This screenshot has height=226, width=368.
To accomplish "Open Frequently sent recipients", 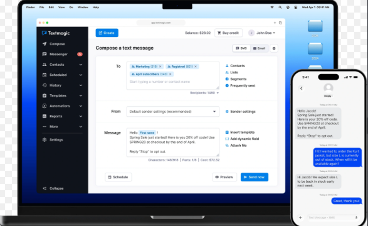I will 240,85.
